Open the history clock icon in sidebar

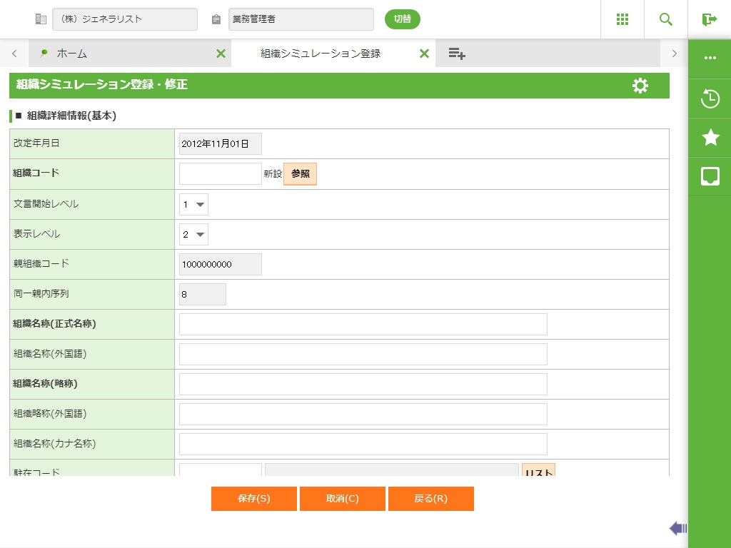tap(710, 98)
